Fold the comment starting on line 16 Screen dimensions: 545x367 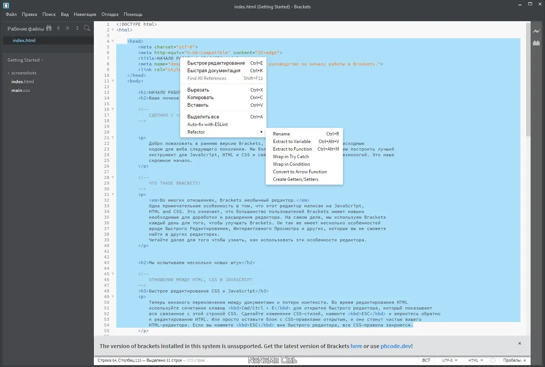pyautogui.click(x=113, y=109)
